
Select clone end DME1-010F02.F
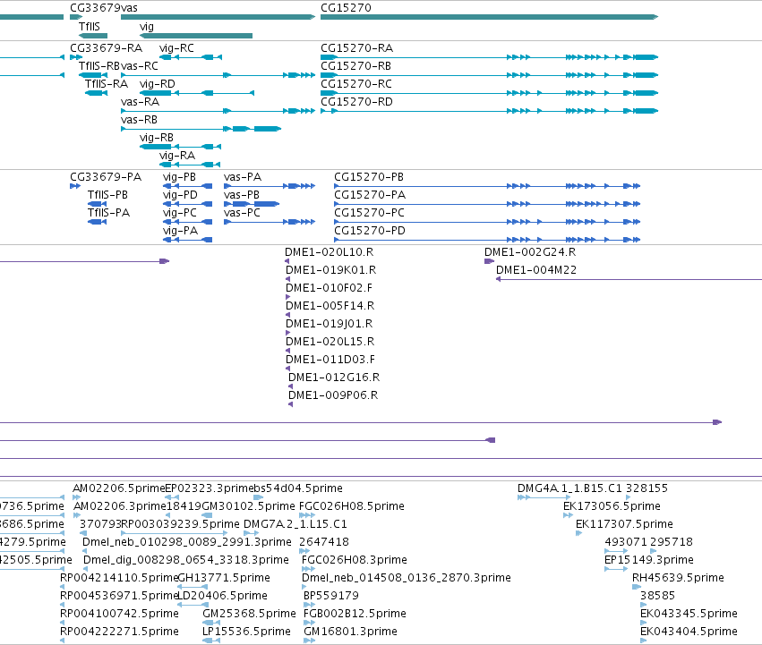coord(329,288)
